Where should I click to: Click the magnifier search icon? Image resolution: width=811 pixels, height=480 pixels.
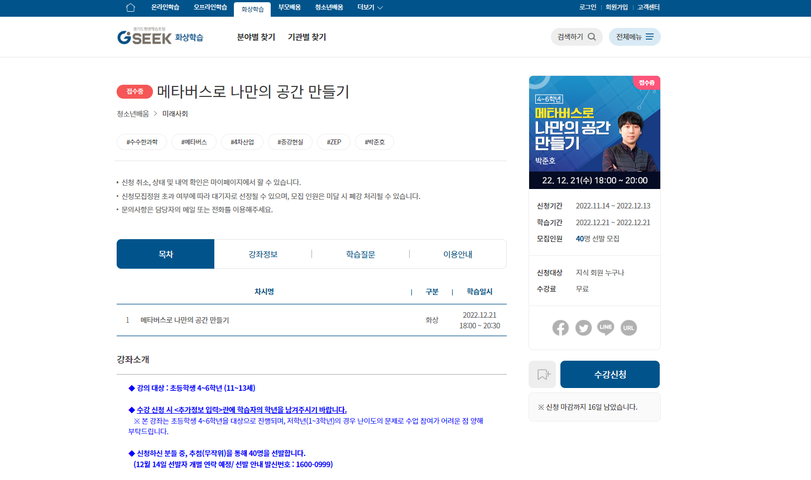592,37
